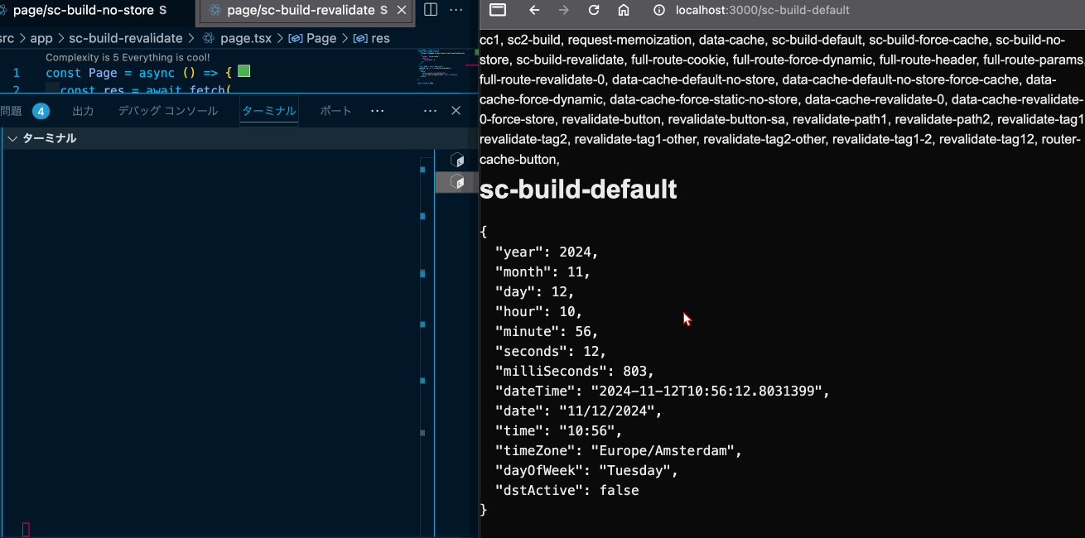Switch to the 出力 panel tab
The width and height of the screenshot is (1085, 538).
(83, 111)
